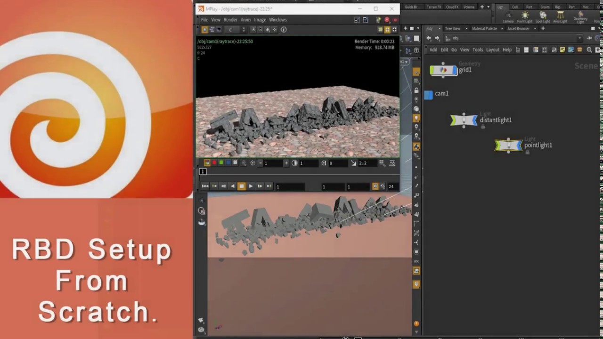Choose the Geometry Light shelf tool
This screenshot has height=339, width=603.
tap(581, 17)
